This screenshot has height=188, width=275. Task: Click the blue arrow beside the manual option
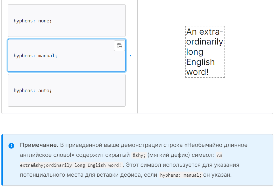130,56
